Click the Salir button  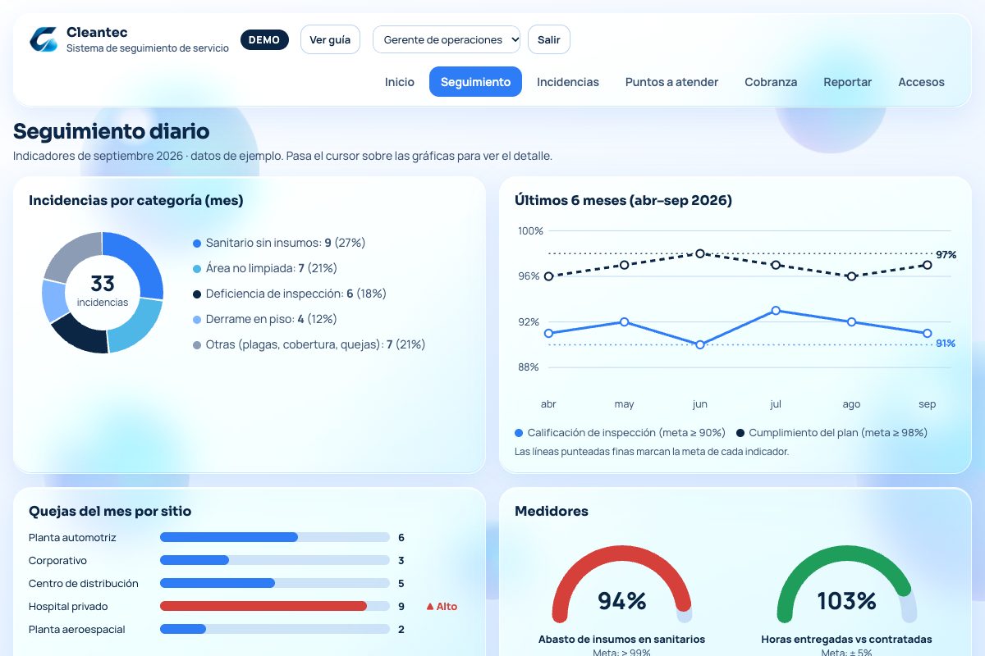[549, 39]
